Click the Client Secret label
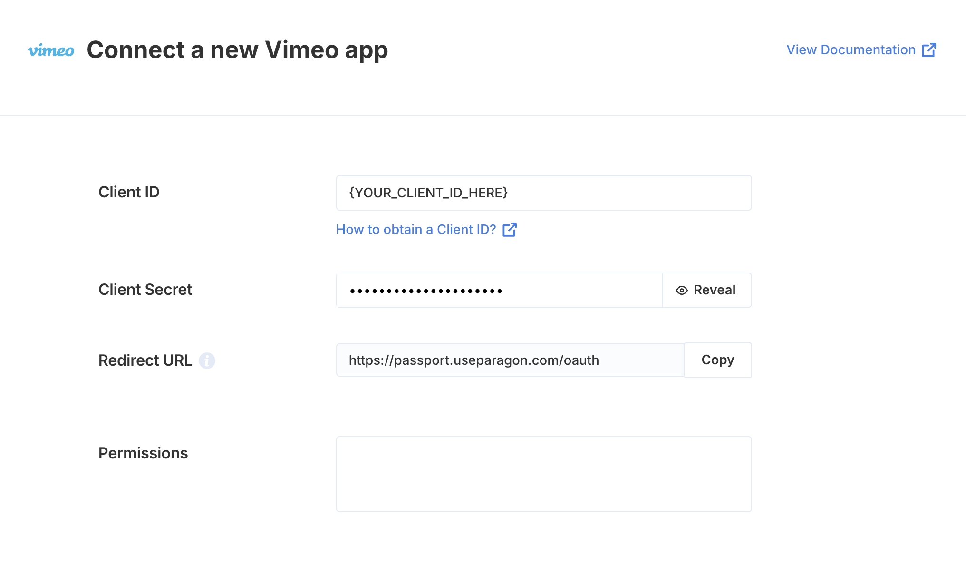 click(x=145, y=290)
